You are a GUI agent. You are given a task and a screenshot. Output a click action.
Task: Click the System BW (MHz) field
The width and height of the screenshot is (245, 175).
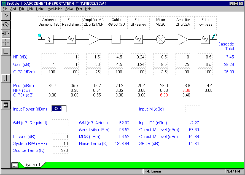point(60,144)
